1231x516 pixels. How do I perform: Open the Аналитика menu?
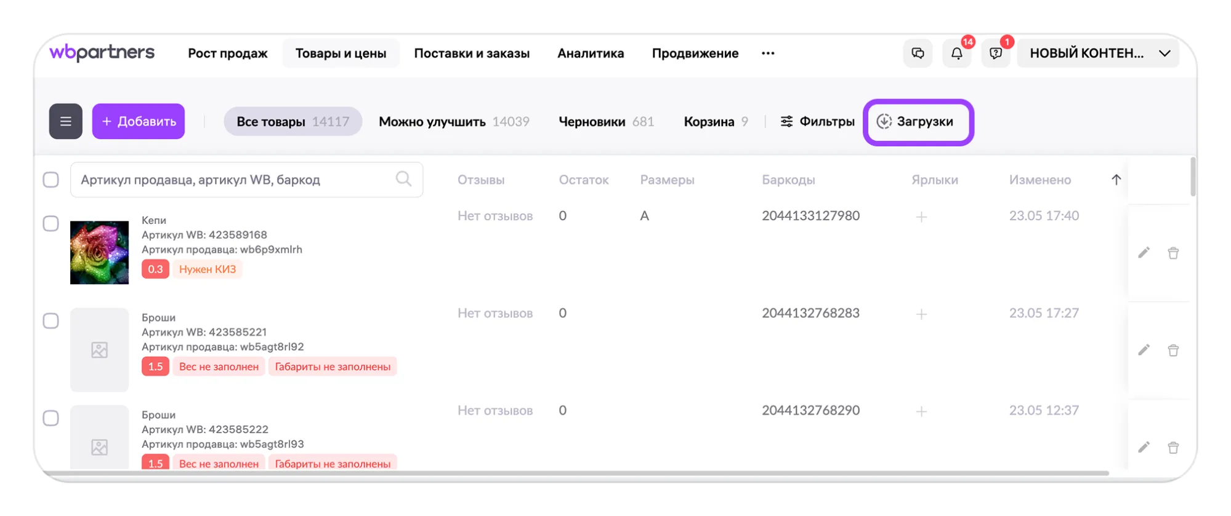pos(591,54)
